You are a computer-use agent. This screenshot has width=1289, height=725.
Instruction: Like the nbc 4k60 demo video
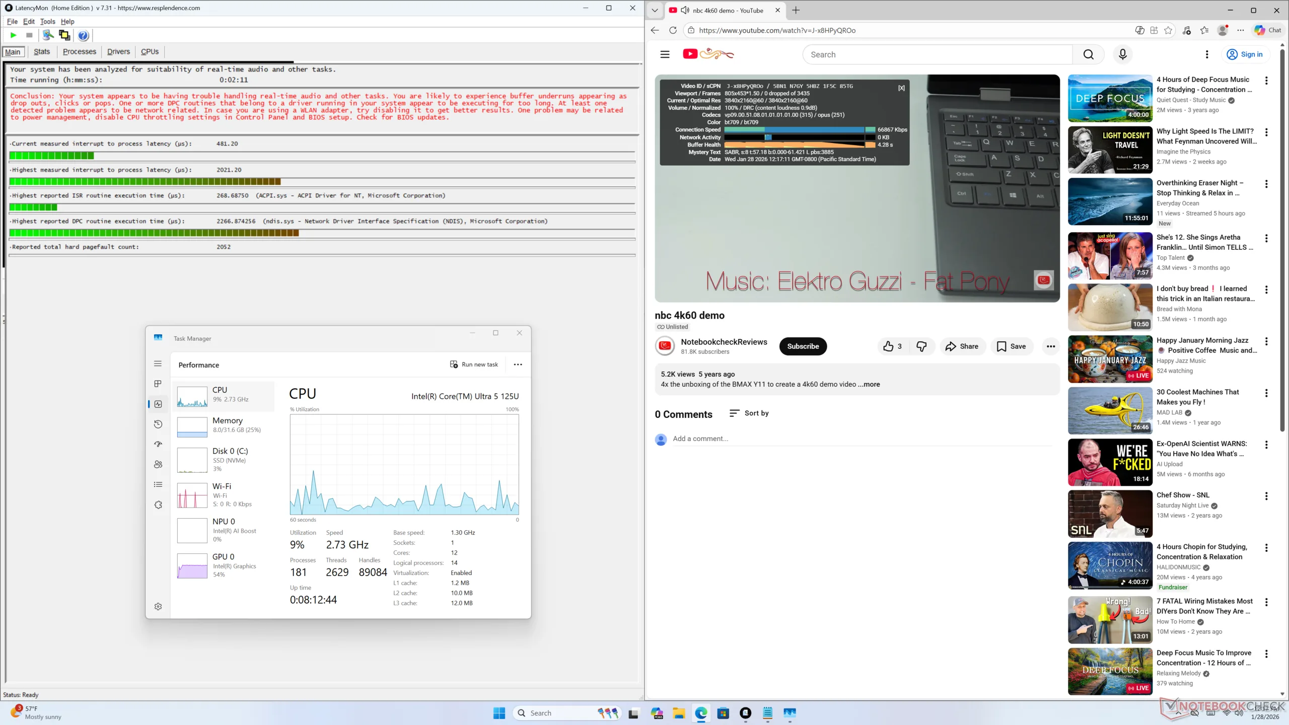tap(892, 346)
